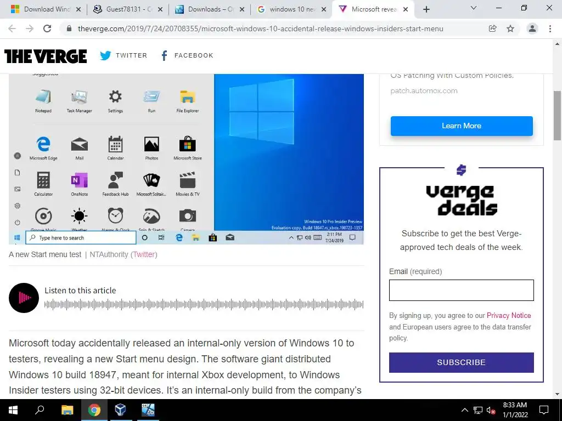Click the Verge Deals logo
The image size is (562, 421).
pyautogui.click(x=461, y=200)
